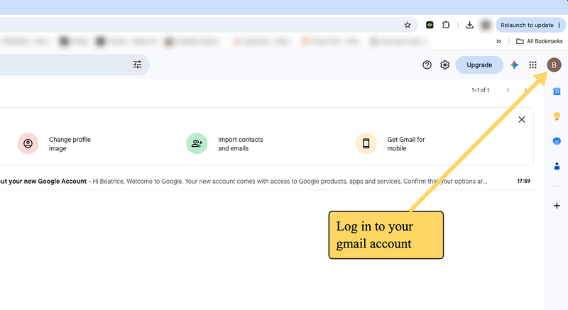The image size is (568, 310).
Task: Open the Google account avatar B
Action: (554, 65)
